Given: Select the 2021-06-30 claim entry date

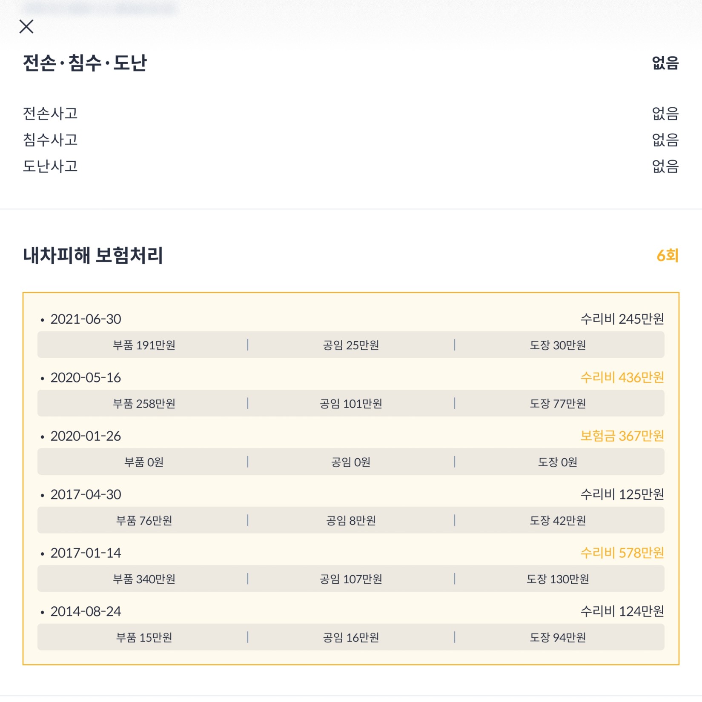Looking at the screenshot, I should pyautogui.click(x=86, y=319).
